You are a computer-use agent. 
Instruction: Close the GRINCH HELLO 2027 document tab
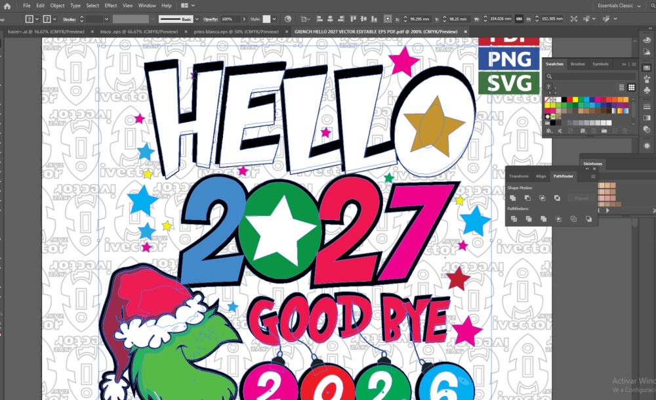point(466,32)
